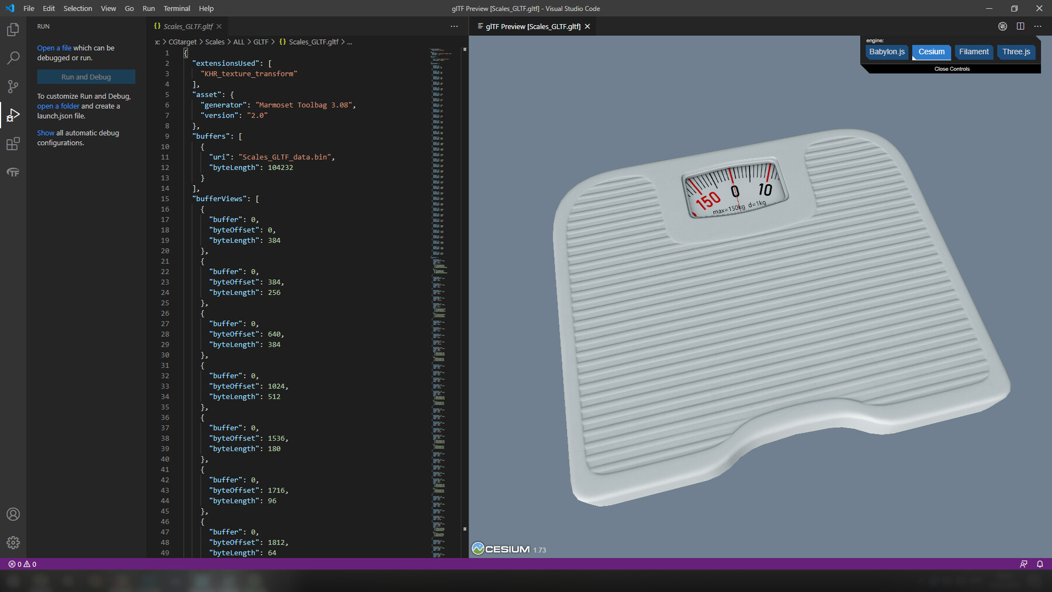The height and width of the screenshot is (592, 1052).
Task: Open the glTF TF activity bar icon
Action: click(x=13, y=172)
